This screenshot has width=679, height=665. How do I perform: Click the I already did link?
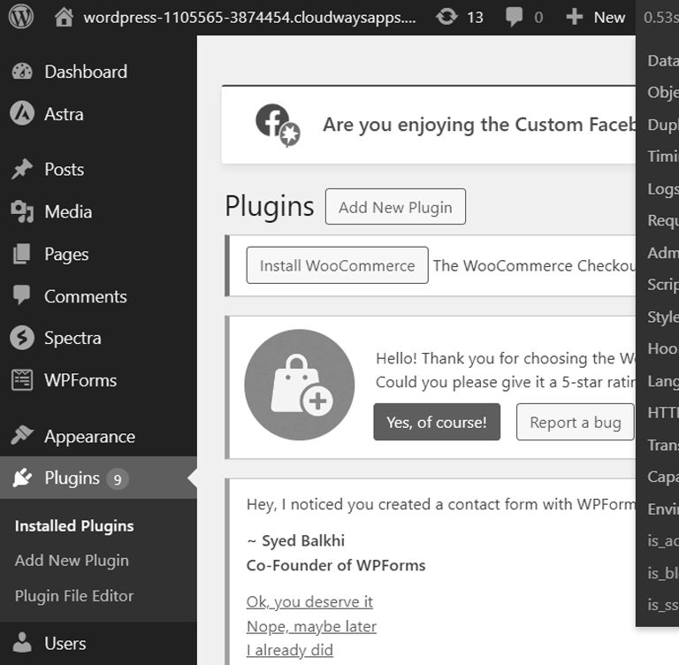tap(290, 650)
